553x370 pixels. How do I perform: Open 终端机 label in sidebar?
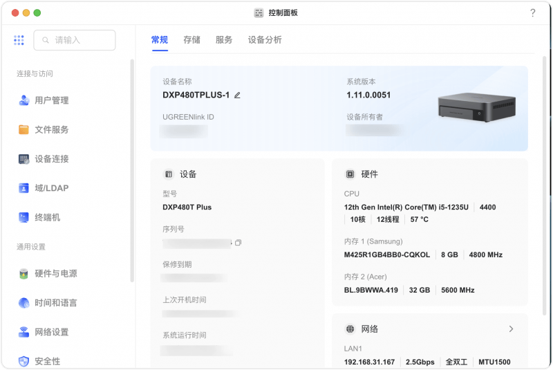click(x=48, y=218)
